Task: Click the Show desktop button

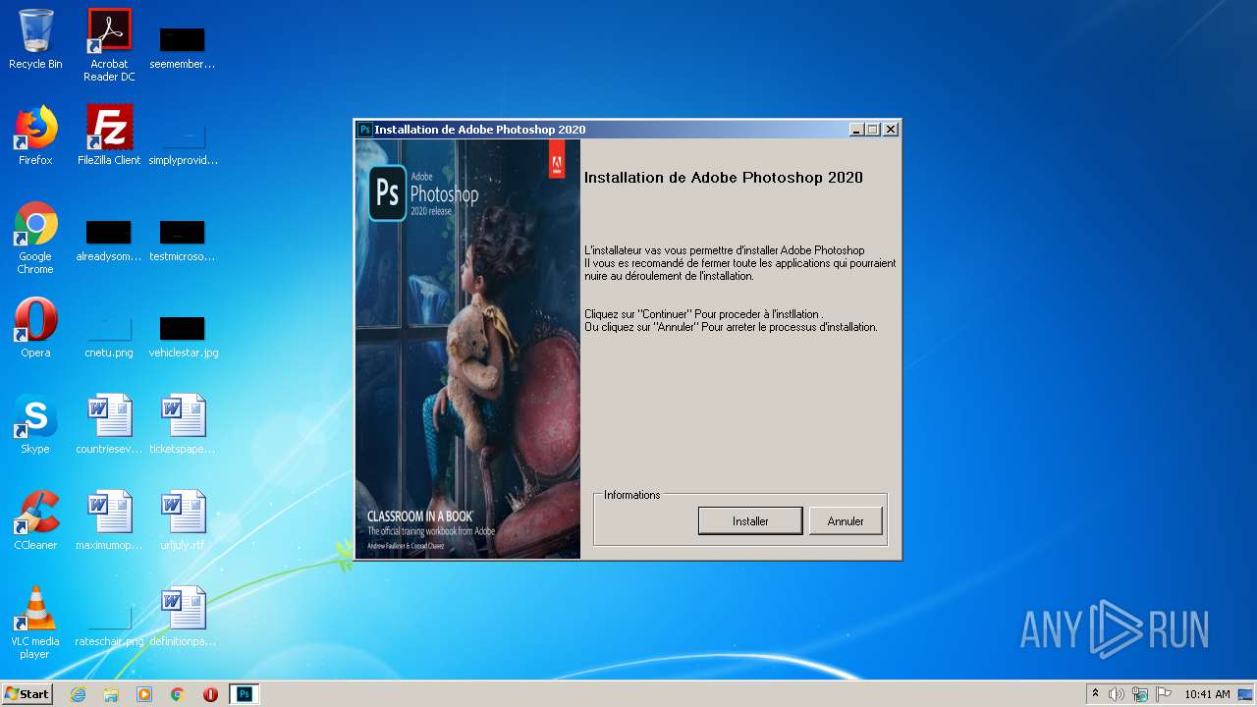Action: click(1246, 694)
